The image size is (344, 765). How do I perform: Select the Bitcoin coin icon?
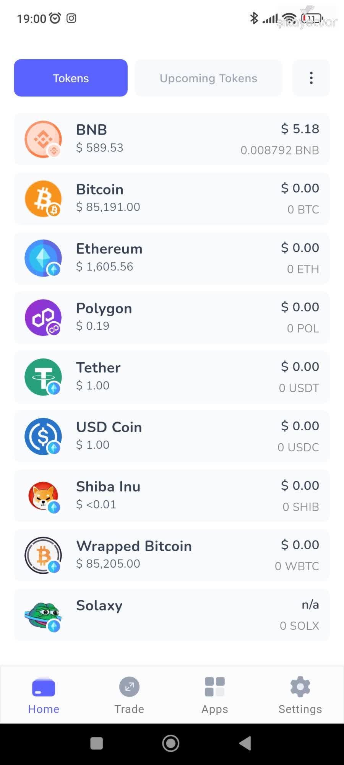point(43,198)
